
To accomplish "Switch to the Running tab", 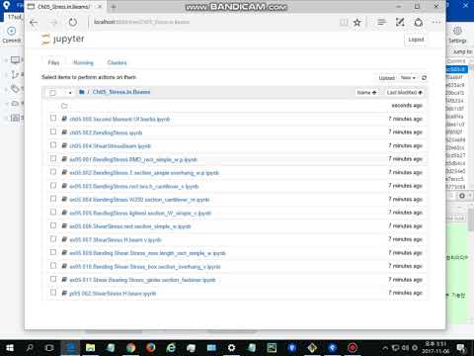I will tap(83, 62).
